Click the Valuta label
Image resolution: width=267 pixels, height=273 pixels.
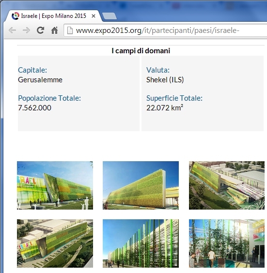tap(158, 70)
